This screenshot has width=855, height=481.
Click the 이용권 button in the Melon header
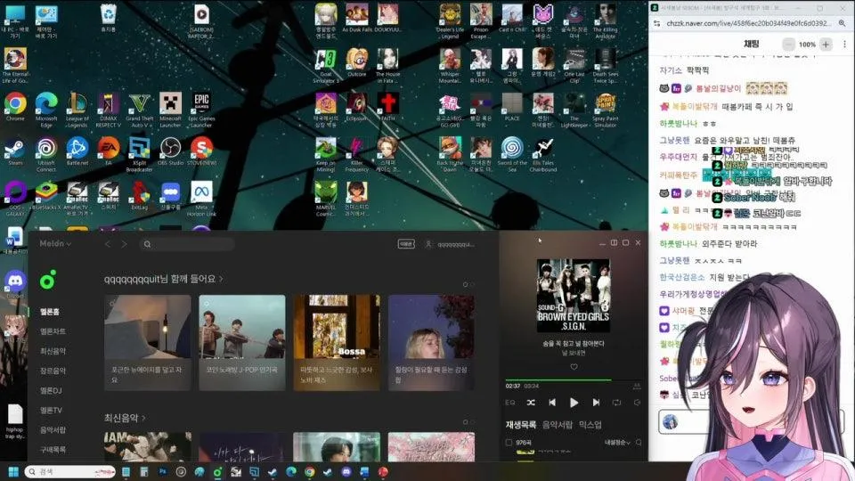(406, 244)
